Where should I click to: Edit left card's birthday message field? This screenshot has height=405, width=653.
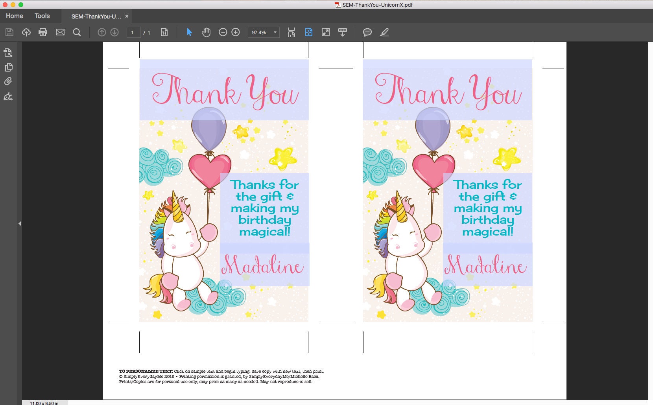[265, 208]
